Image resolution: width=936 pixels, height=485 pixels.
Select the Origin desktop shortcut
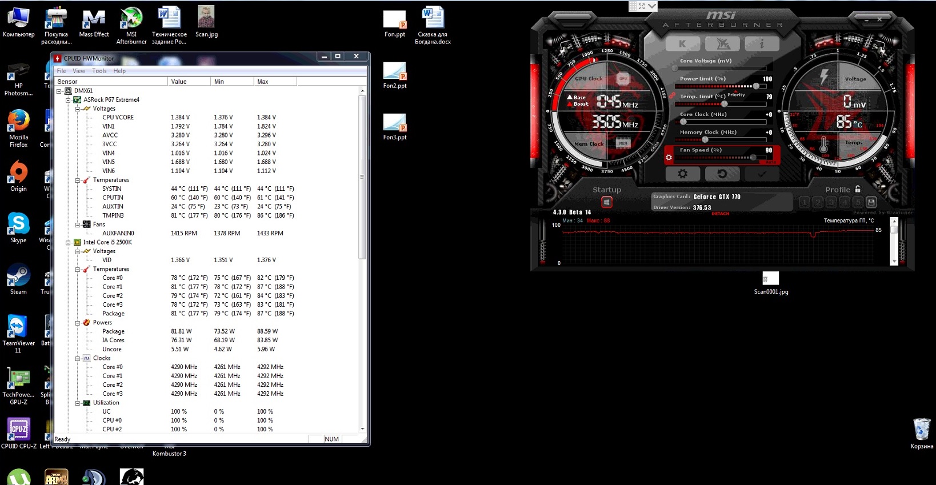(x=18, y=177)
